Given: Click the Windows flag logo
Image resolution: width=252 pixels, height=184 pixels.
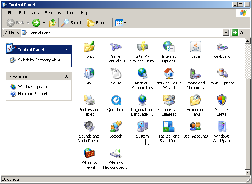Looking at the screenshot, I should pyautogui.click(x=243, y=13).
